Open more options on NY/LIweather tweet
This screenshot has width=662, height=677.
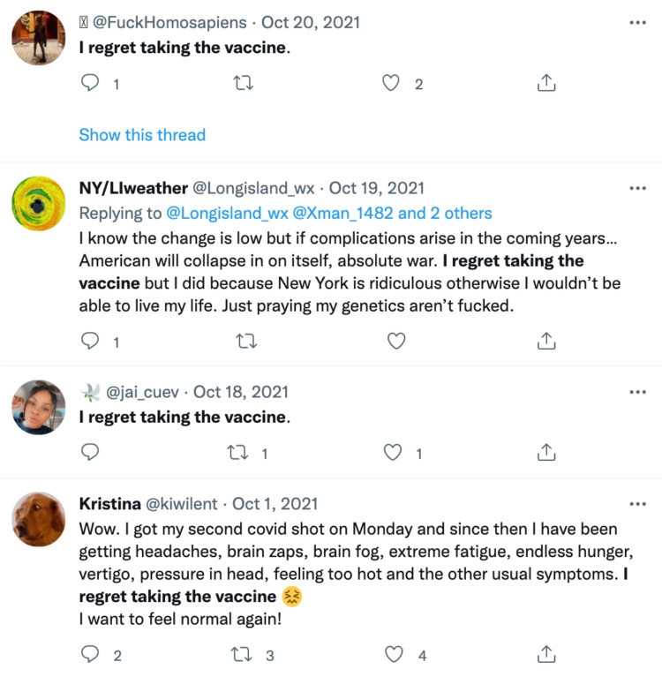(637, 188)
